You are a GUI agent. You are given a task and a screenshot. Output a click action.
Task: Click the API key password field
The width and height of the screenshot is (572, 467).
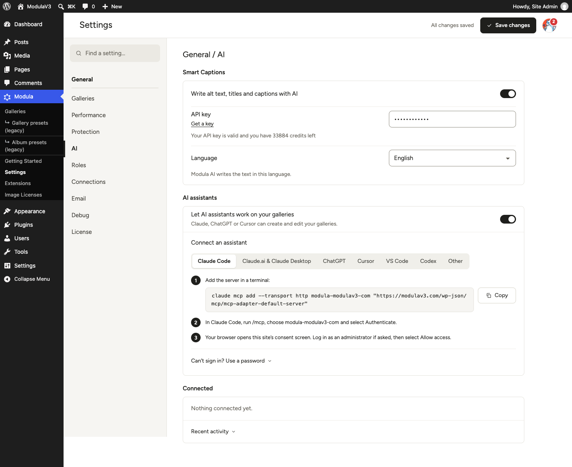click(x=452, y=119)
